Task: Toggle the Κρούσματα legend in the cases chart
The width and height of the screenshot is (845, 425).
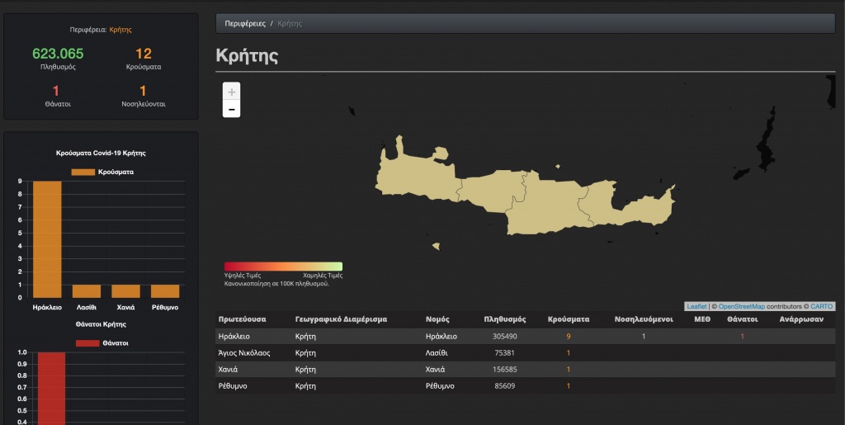Action: (x=102, y=172)
